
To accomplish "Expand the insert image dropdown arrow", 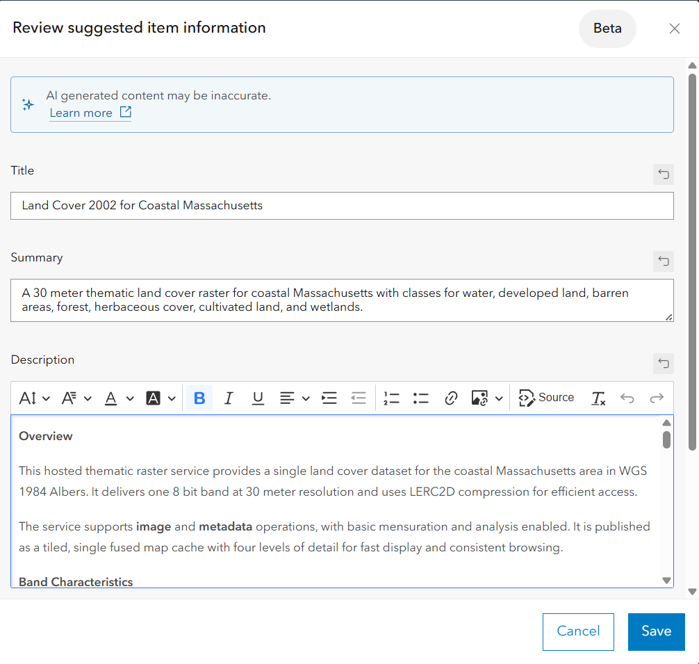I will click(x=499, y=398).
